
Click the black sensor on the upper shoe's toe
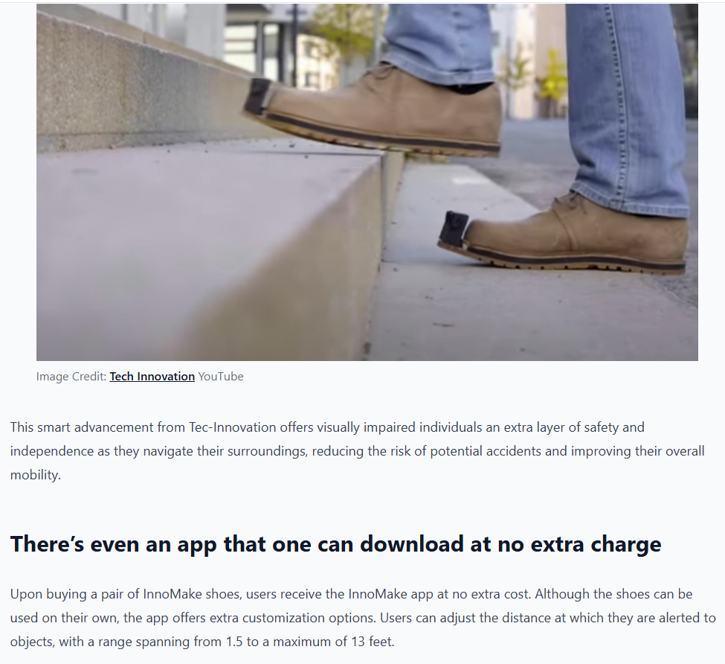click(259, 96)
